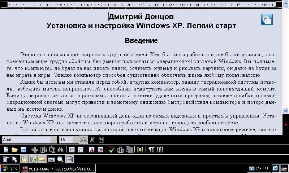
Task: Open zoom with magnifier icon
Action: (x=60, y=159)
